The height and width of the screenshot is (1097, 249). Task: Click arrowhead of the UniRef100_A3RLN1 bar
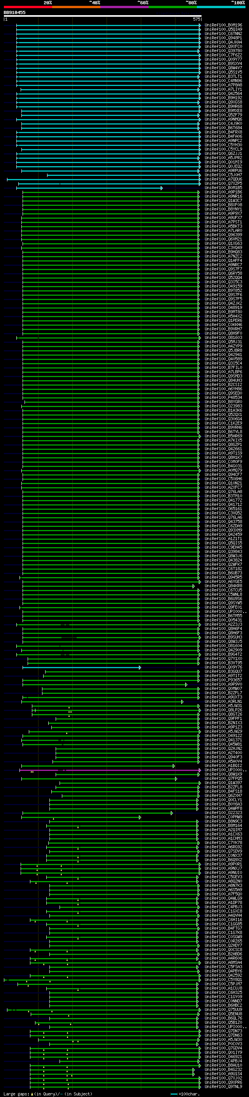coord(182,702)
